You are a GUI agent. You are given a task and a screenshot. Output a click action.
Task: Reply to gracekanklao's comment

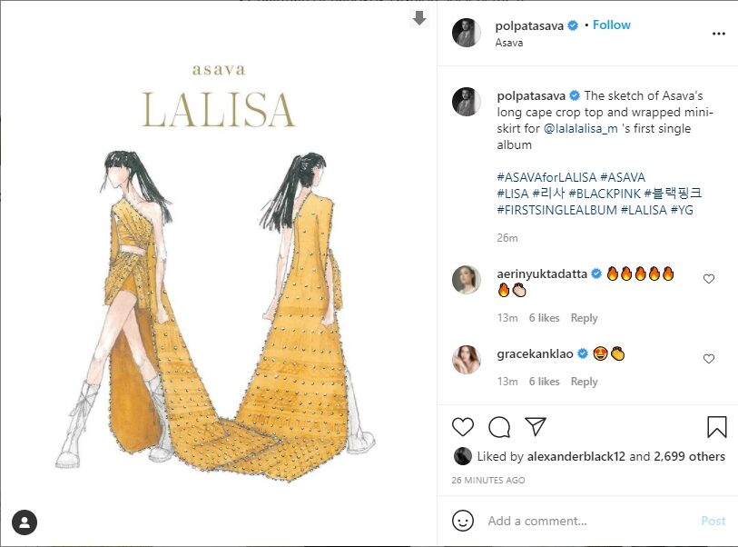tap(584, 382)
